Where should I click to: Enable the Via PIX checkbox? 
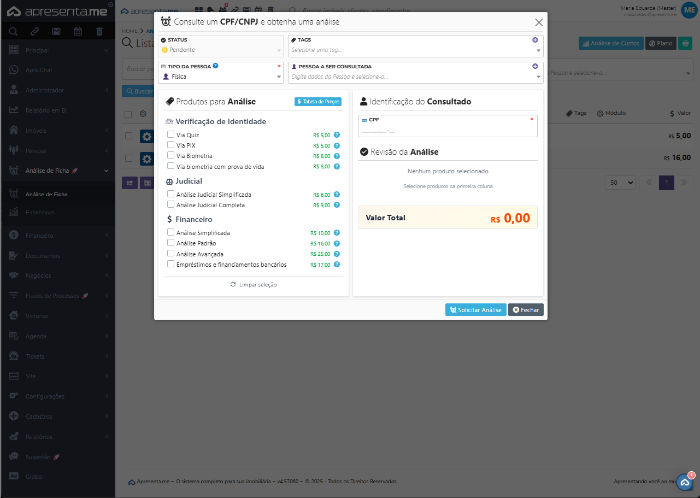[171, 145]
